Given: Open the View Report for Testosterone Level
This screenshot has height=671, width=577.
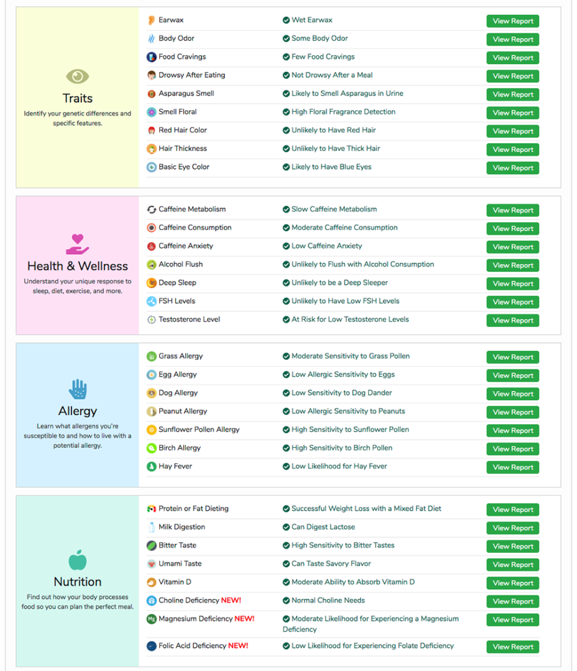Looking at the screenshot, I should [512, 320].
